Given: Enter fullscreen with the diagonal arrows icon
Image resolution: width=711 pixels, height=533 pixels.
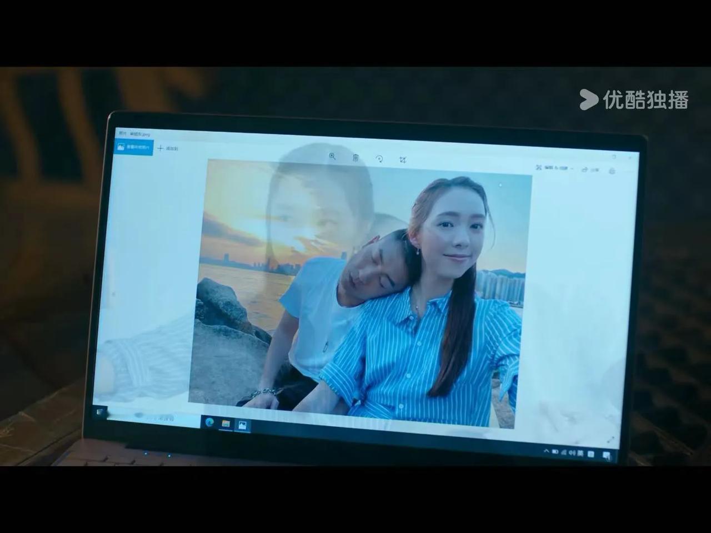Looking at the screenshot, I should coord(610,440).
